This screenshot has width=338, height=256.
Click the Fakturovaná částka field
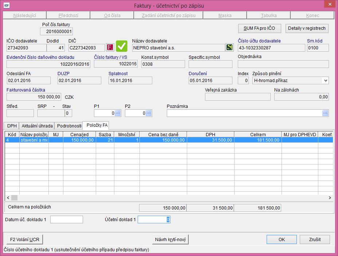[34, 97]
